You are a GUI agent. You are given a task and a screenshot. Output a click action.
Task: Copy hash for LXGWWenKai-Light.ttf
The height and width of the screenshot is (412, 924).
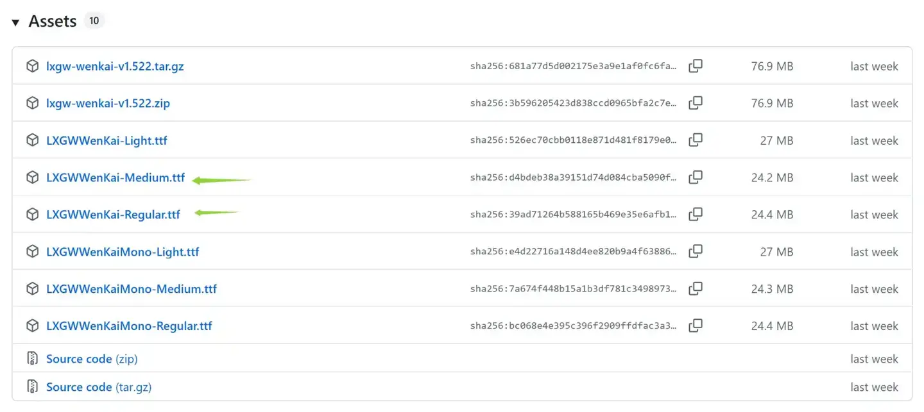pyautogui.click(x=696, y=140)
